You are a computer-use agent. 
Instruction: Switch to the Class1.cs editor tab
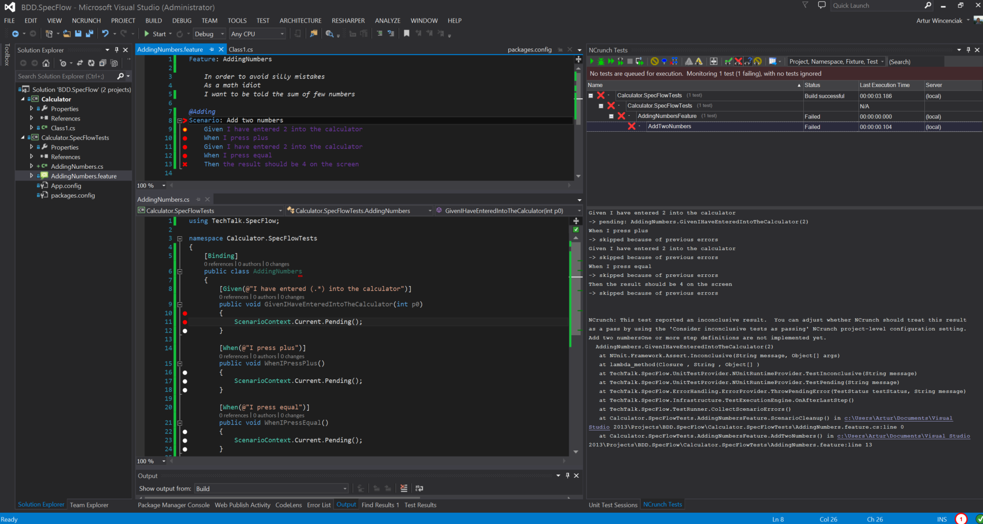(241, 49)
